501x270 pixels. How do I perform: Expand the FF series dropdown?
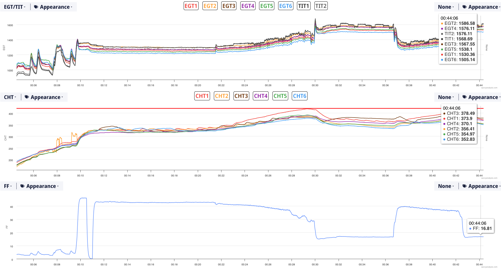click(8, 186)
